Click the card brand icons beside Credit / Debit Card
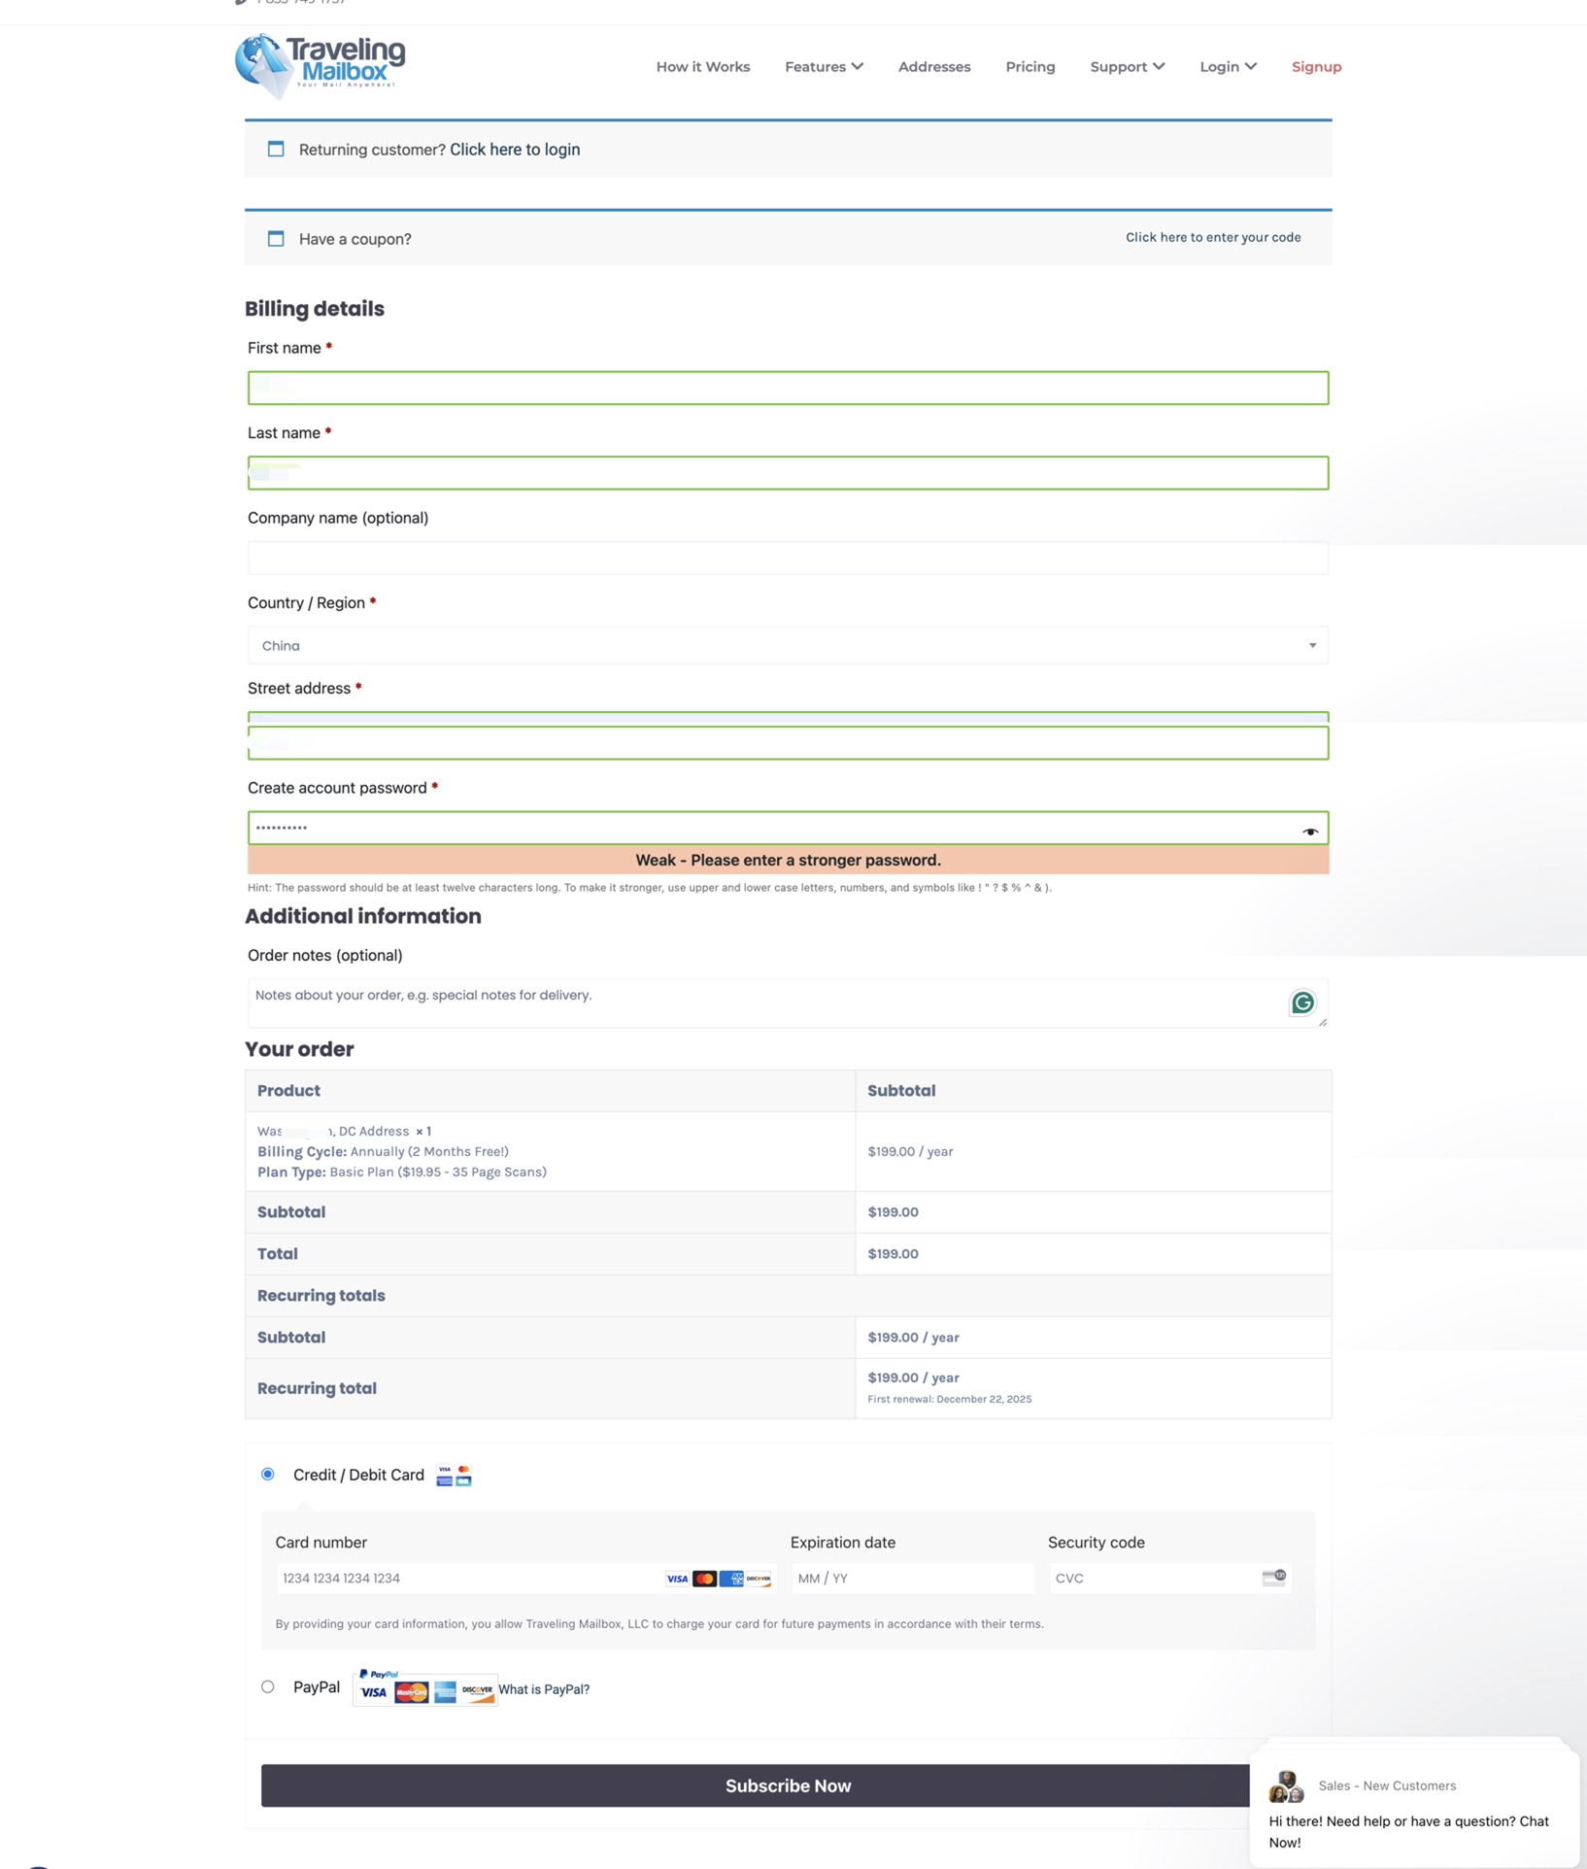1587x1869 pixels. 454,1475
